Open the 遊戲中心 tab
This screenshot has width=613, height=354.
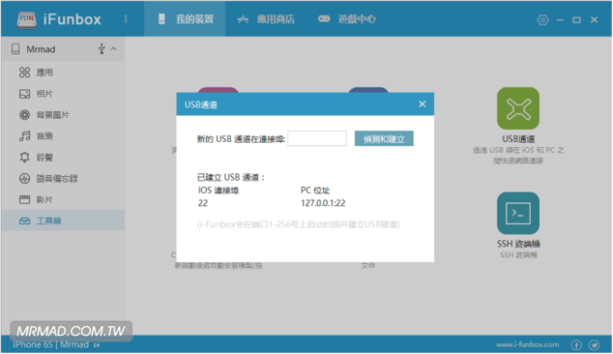point(347,19)
